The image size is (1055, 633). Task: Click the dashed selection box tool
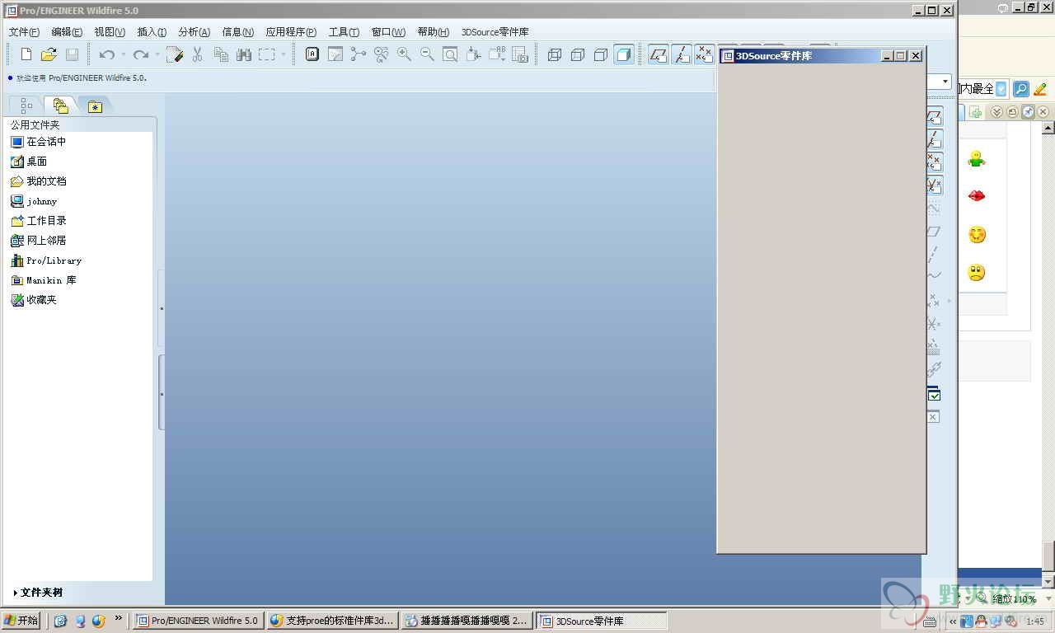pos(267,54)
